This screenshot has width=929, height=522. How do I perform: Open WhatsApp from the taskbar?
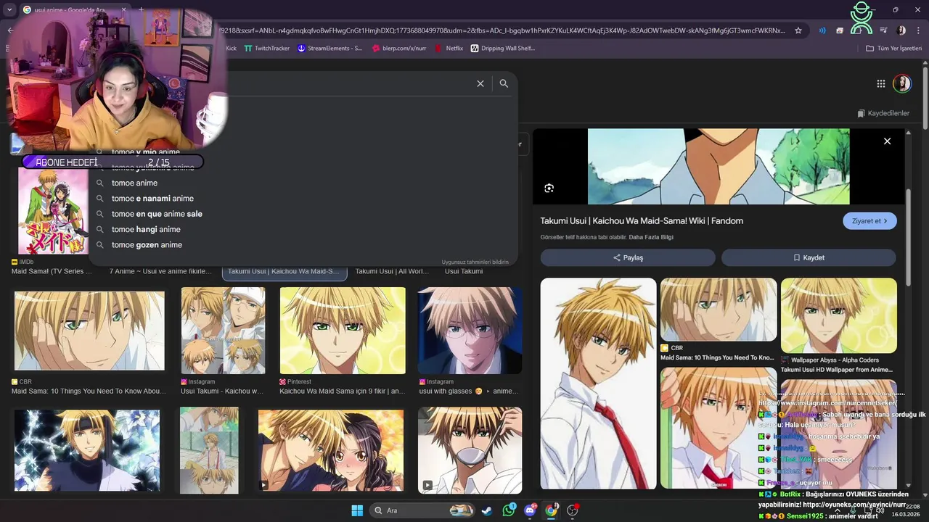point(508,510)
